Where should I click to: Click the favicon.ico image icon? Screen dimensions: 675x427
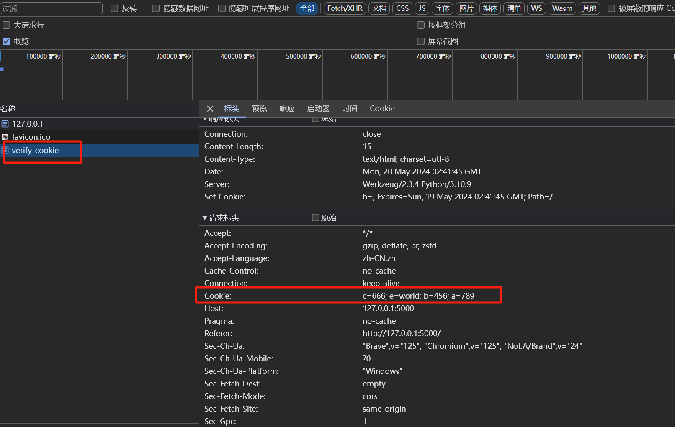click(5, 137)
